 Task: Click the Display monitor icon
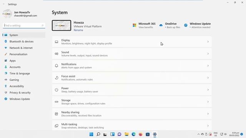coord(57,42)
